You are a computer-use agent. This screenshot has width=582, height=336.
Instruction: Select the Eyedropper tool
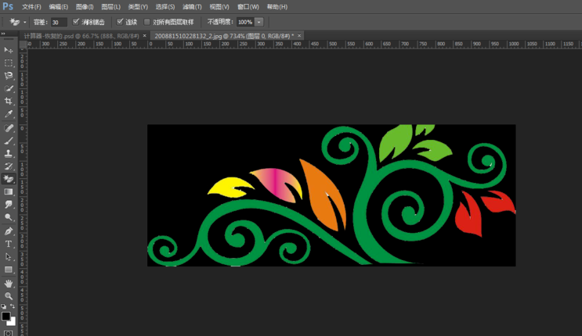pos(8,114)
